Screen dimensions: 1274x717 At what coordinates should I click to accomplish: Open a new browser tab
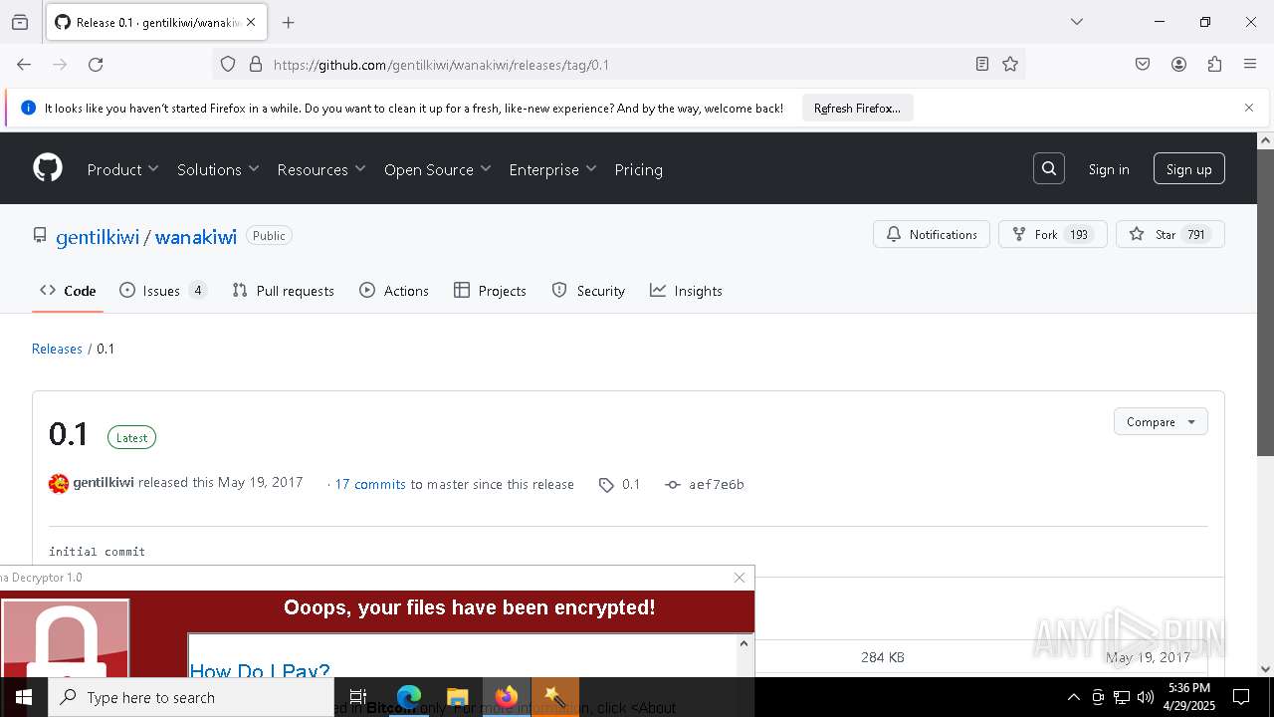[289, 22]
